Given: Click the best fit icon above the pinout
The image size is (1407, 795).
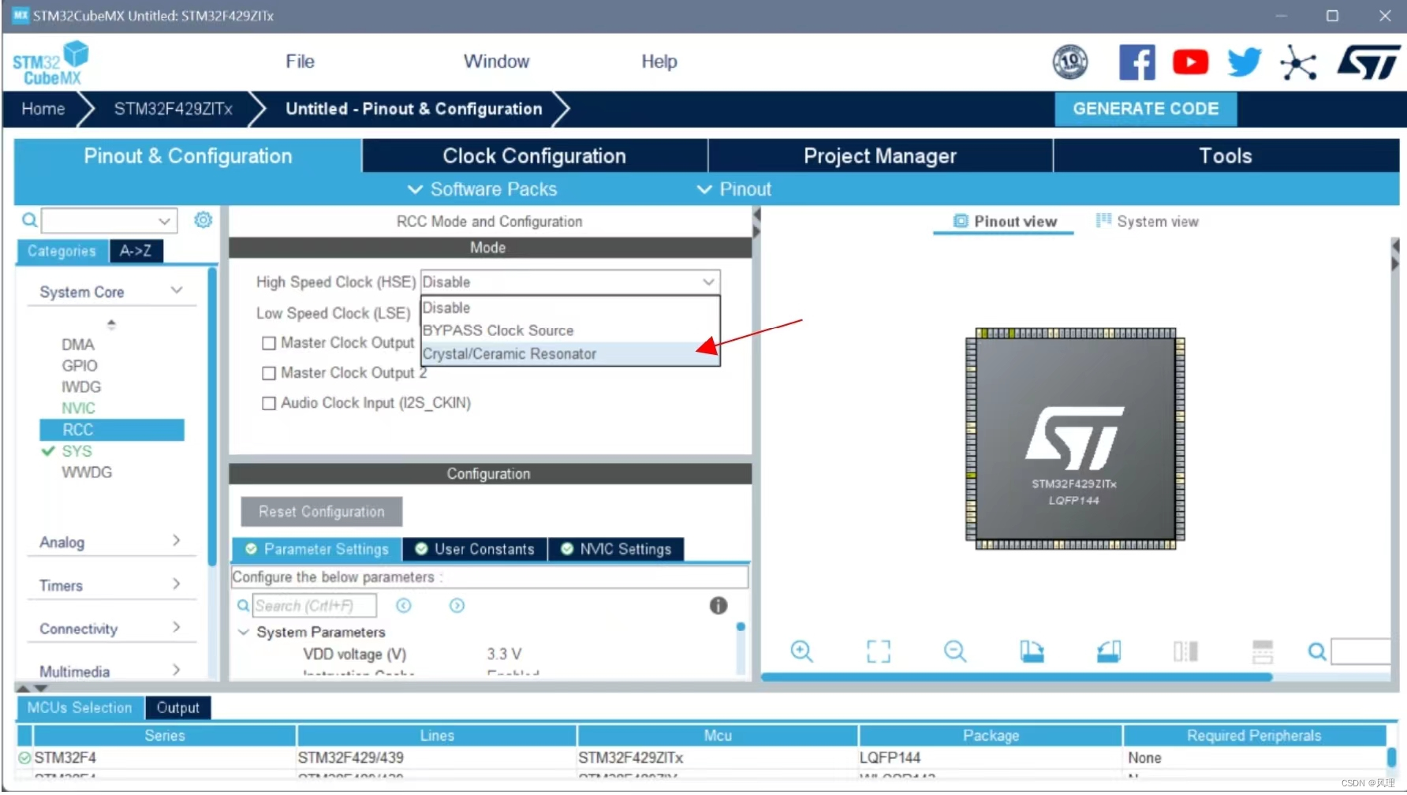Looking at the screenshot, I should pos(877,651).
